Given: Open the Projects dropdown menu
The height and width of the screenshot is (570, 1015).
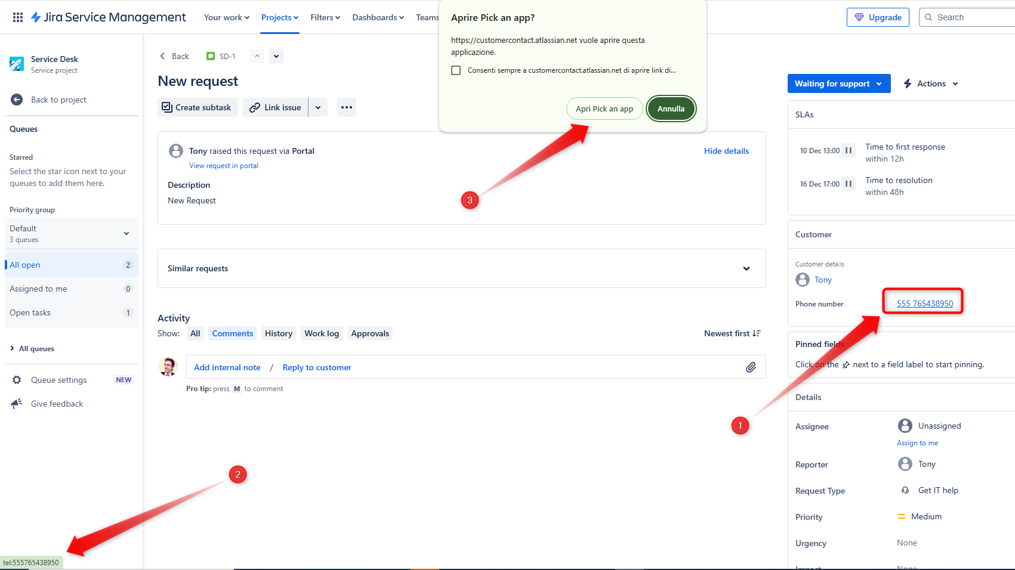Looking at the screenshot, I should pyautogui.click(x=280, y=17).
